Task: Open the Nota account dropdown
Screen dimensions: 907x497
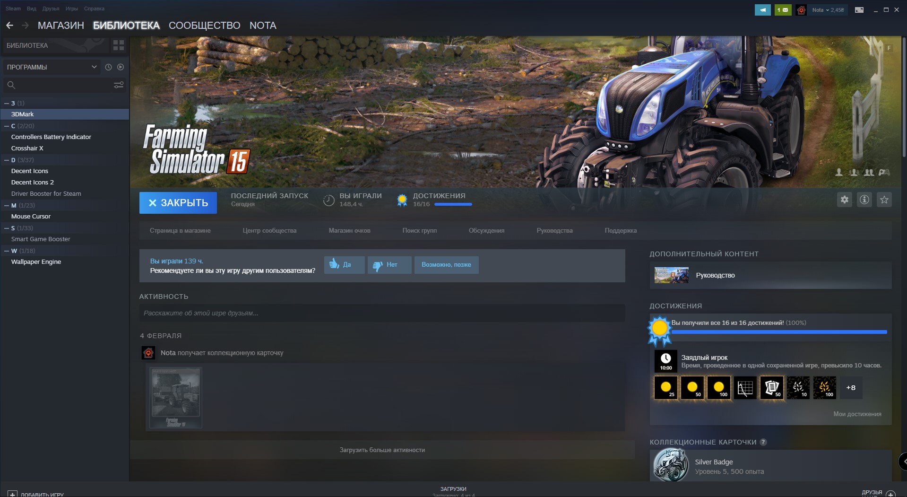Action: click(x=828, y=10)
